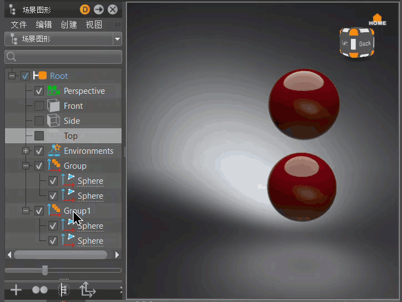Open the 创建 menu
Image resolution: width=402 pixels, height=302 pixels.
click(69, 24)
